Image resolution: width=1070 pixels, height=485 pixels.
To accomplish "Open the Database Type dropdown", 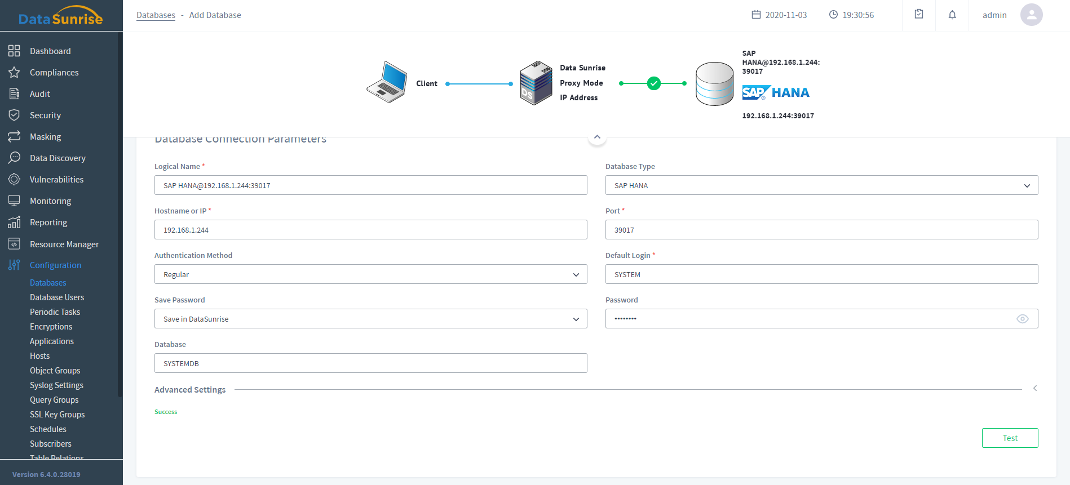I will point(821,185).
